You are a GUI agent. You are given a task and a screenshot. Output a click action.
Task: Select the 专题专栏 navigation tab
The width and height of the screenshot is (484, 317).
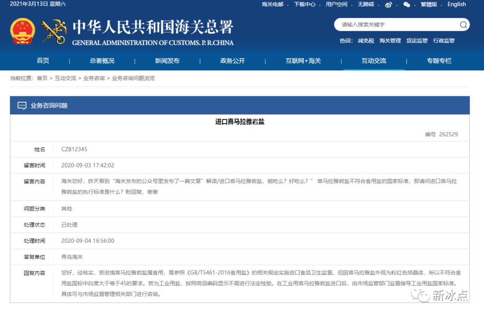[439, 61]
